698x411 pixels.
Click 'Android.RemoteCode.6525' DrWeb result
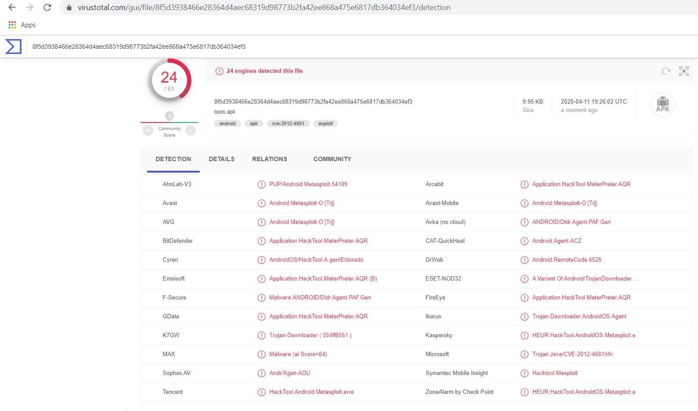(567, 260)
